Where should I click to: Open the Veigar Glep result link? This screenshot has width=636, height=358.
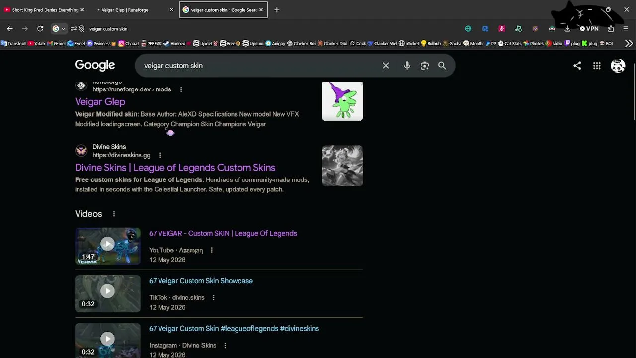point(100,102)
